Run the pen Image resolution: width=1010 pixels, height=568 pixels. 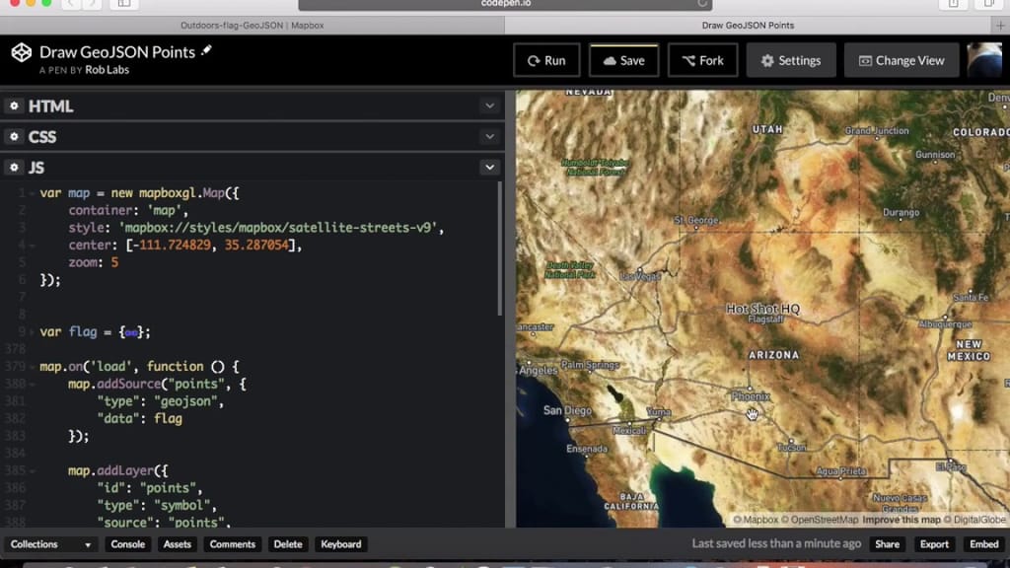[546, 60]
